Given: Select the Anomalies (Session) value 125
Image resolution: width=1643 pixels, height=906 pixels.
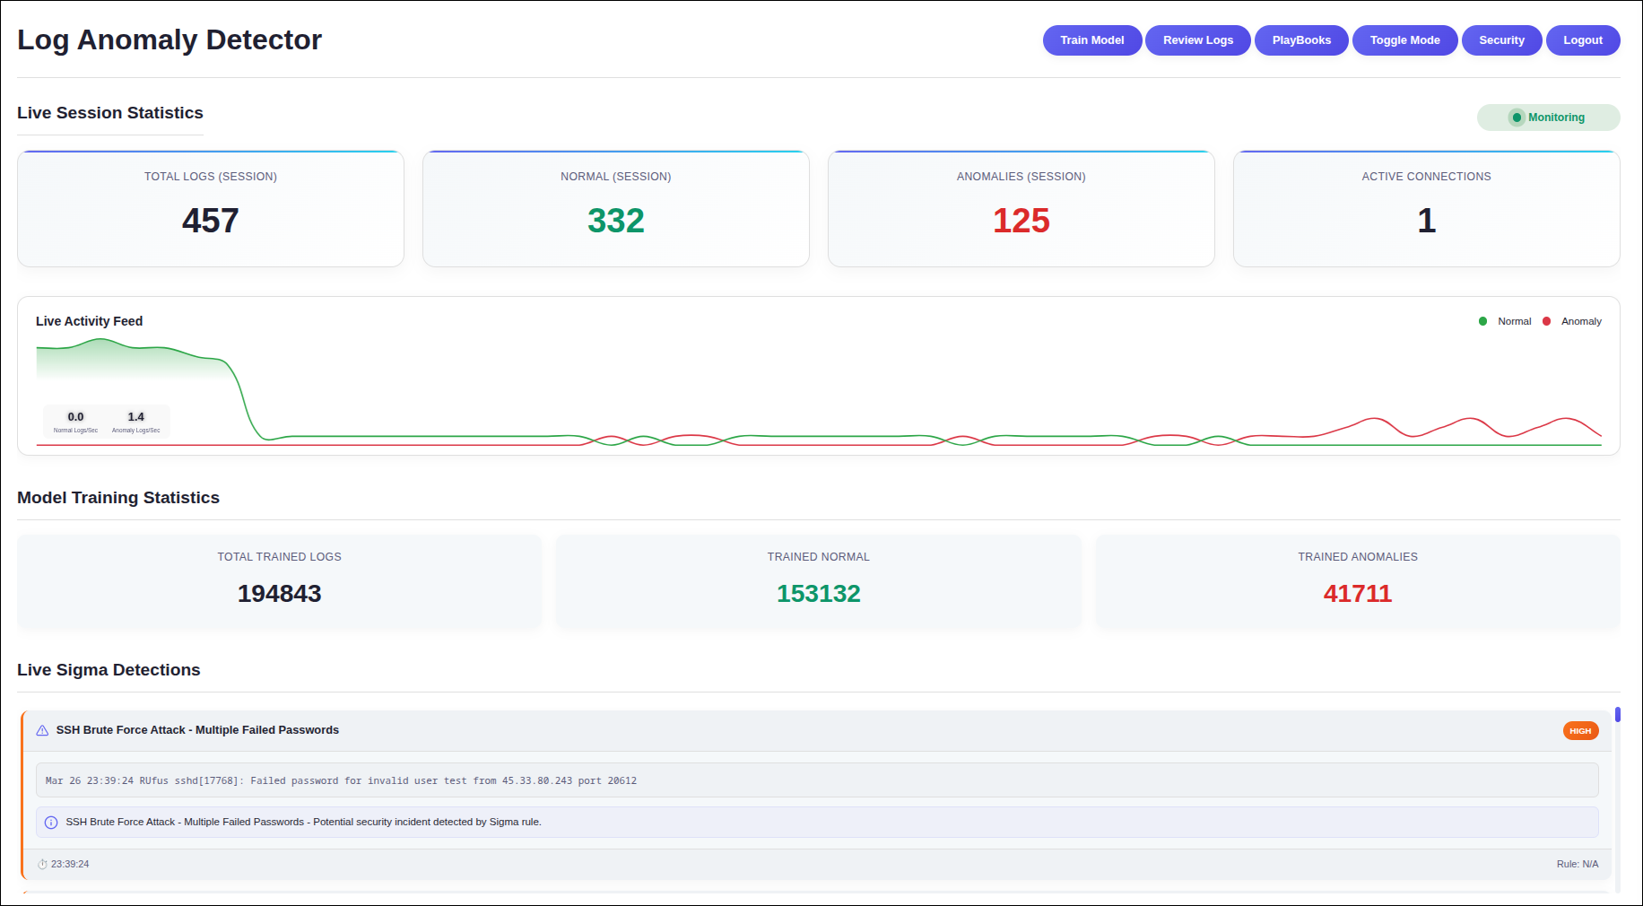Looking at the screenshot, I should (x=1021, y=221).
